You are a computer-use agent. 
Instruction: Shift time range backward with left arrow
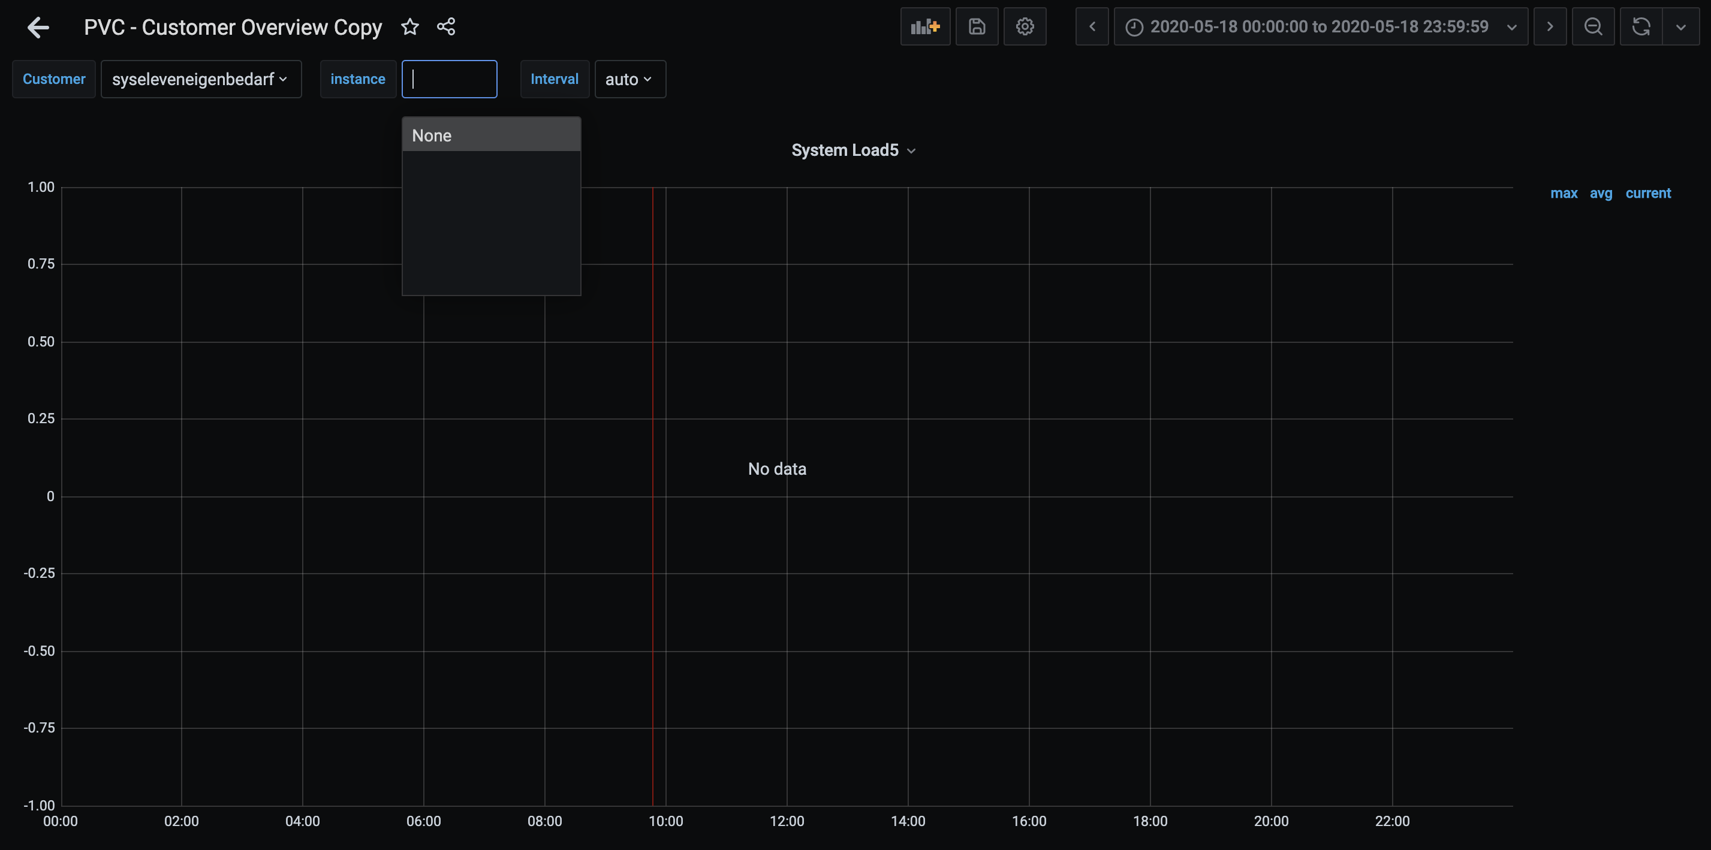click(x=1092, y=27)
